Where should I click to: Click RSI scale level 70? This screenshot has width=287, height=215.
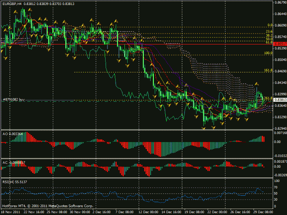coord(276,187)
